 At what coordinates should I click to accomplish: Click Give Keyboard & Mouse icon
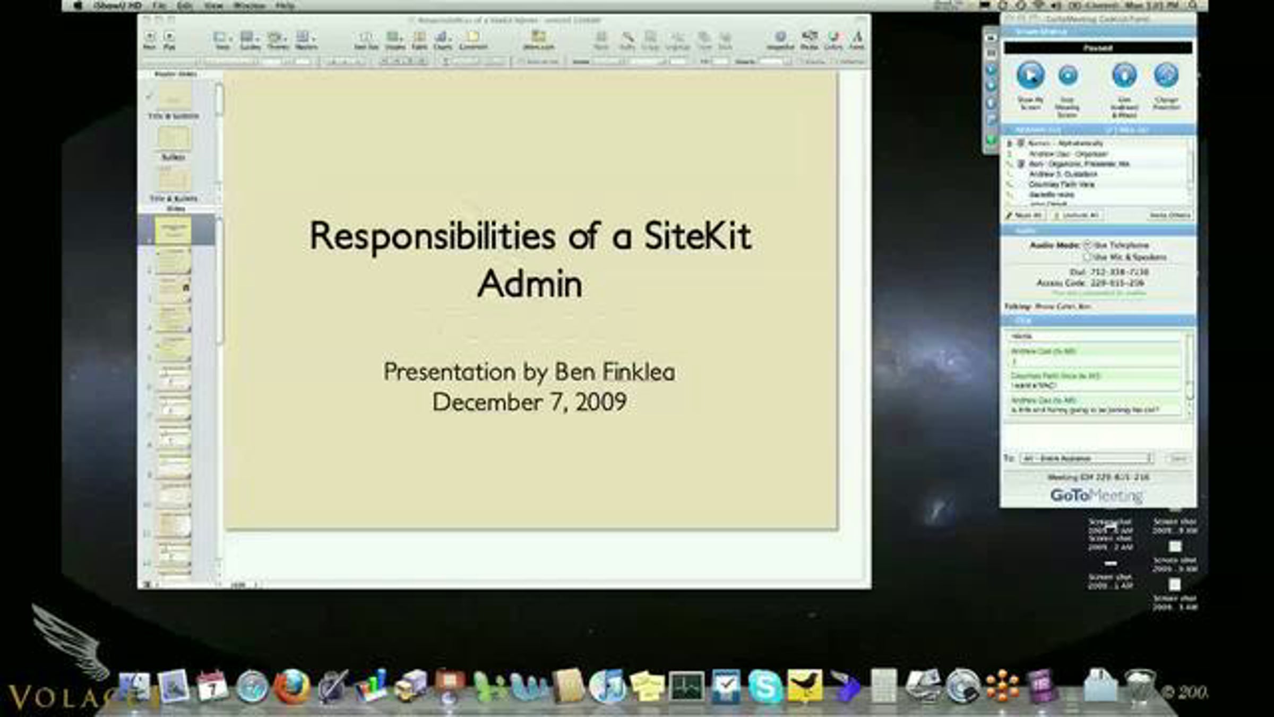[x=1124, y=76]
